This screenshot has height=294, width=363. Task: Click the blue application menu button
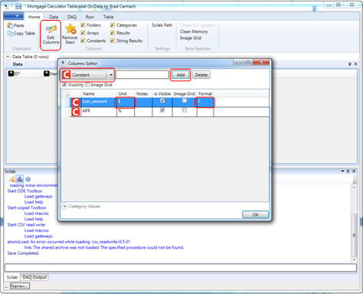coord(14,16)
